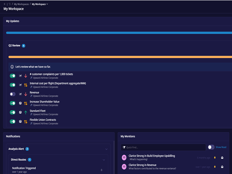Click cube icon for Flexible Union Contracts
Viewport: 232px width, 174px height.
click(x=20, y=121)
